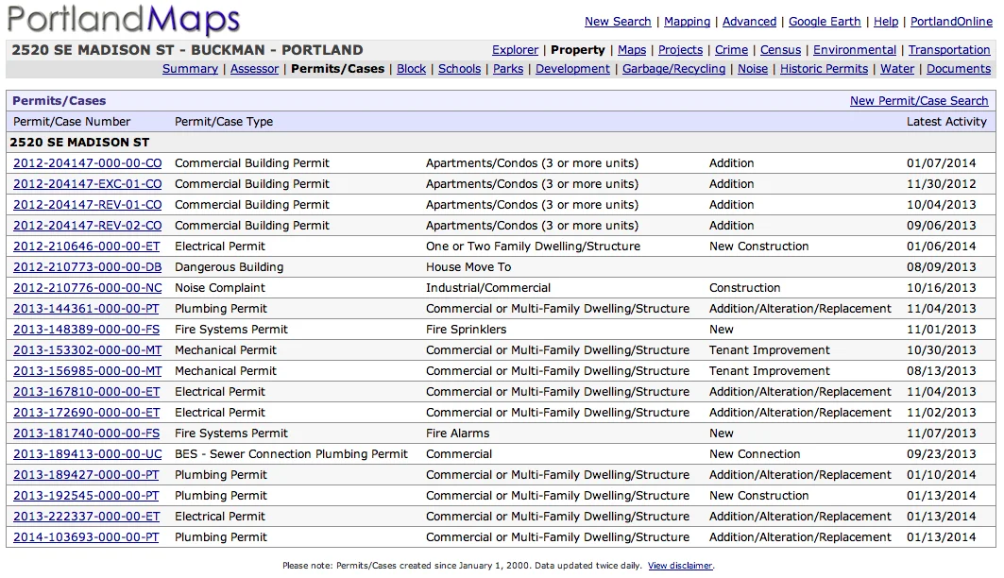
Task: Open the New Search link
Action: click(x=618, y=21)
